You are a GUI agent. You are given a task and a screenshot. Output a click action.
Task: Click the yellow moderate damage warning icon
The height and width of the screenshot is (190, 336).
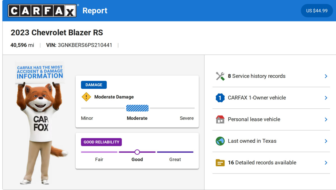pyautogui.click(x=86, y=97)
